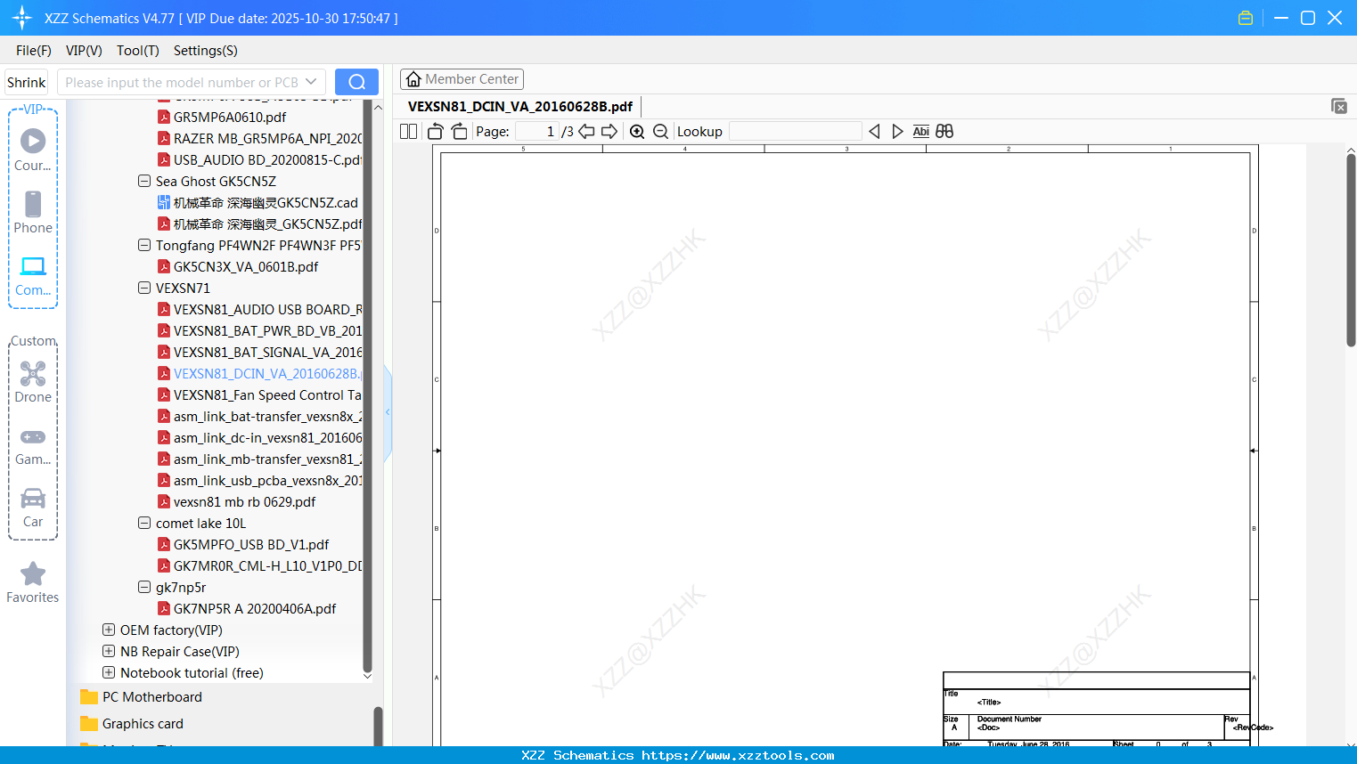Screen dimensions: 1357x764
Task: Collapse the VEXSN71 tree node
Action: coord(144,288)
